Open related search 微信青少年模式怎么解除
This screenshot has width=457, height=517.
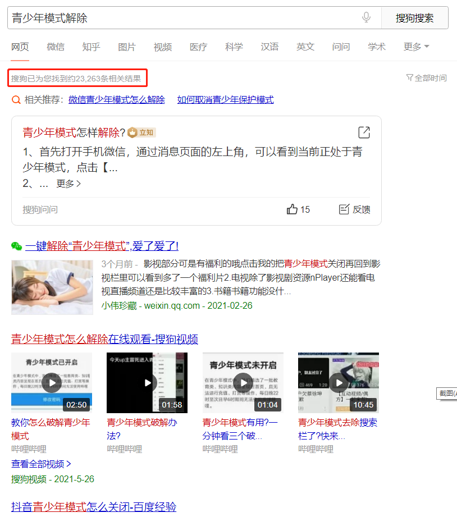[117, 99]
